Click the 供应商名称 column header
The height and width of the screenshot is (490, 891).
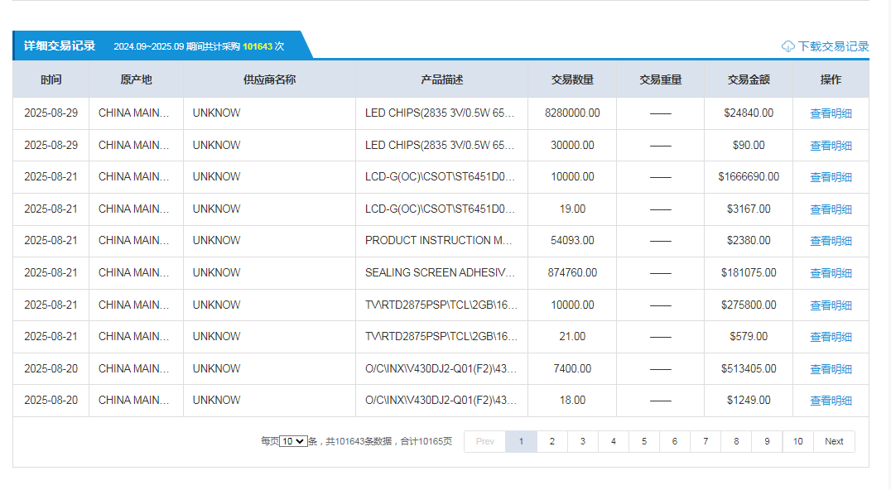pyautogui.click(x=269, y=80)
